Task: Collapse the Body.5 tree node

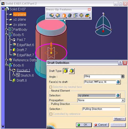Action: pyautogui.click(x=6, y=34)
